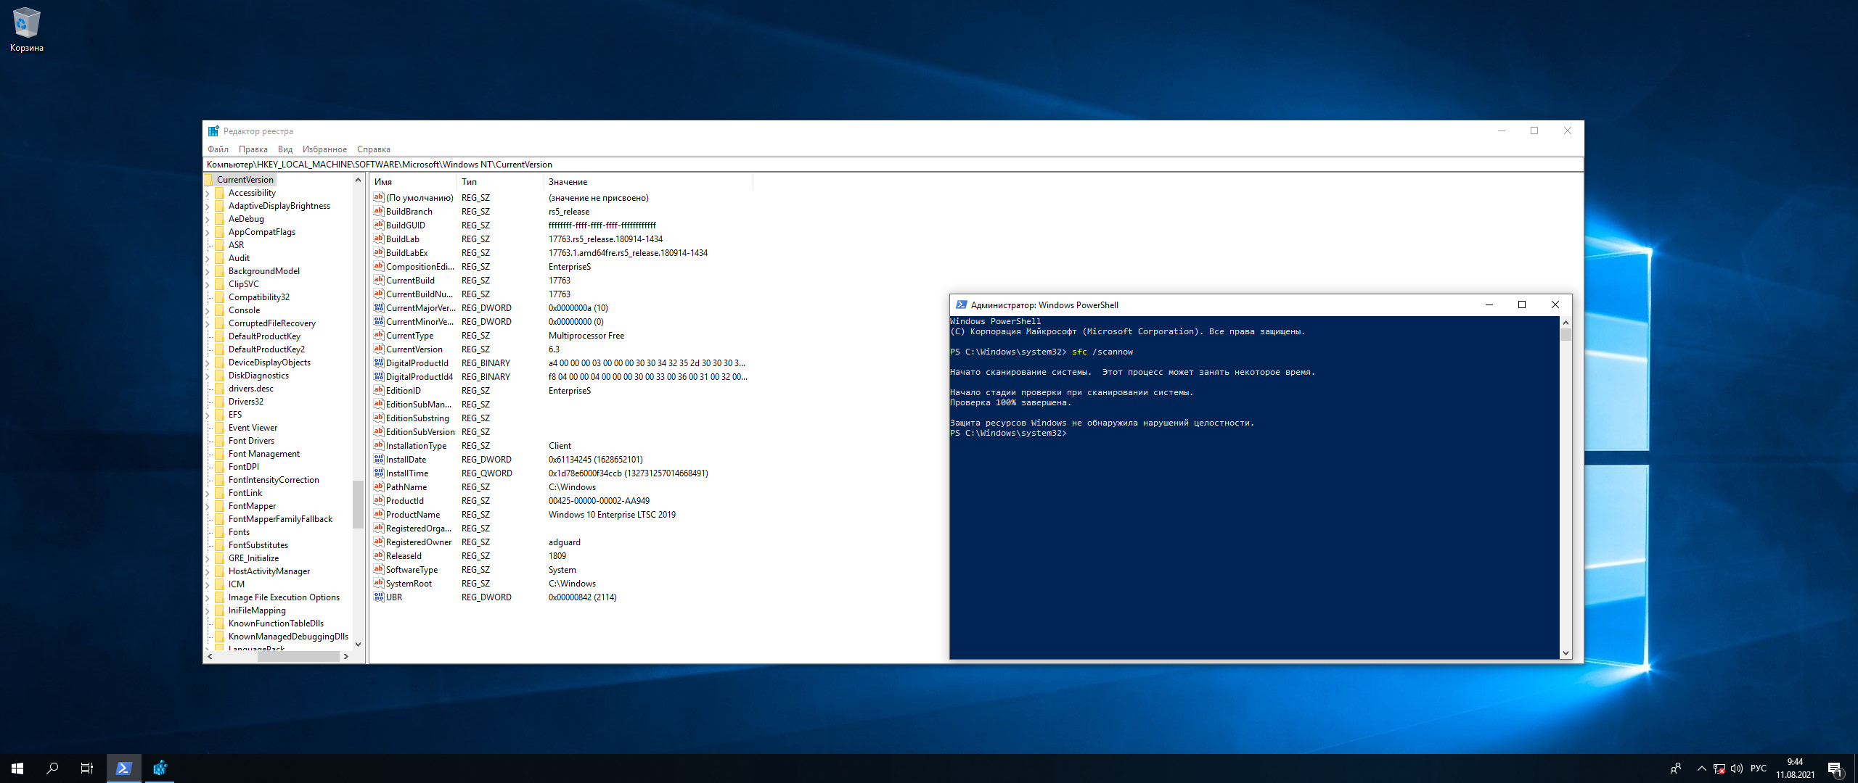Viewport: 1858px width, 783px height.
Task: Open the Справка menu
Action: 373,149
